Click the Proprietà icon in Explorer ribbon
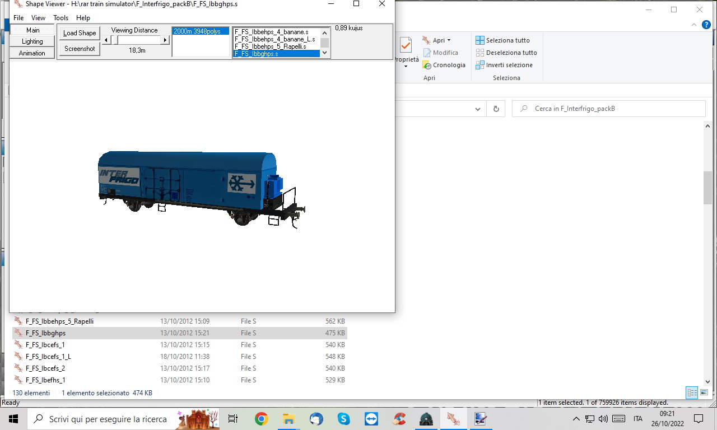The image size is (717, 430). (406, 45)
